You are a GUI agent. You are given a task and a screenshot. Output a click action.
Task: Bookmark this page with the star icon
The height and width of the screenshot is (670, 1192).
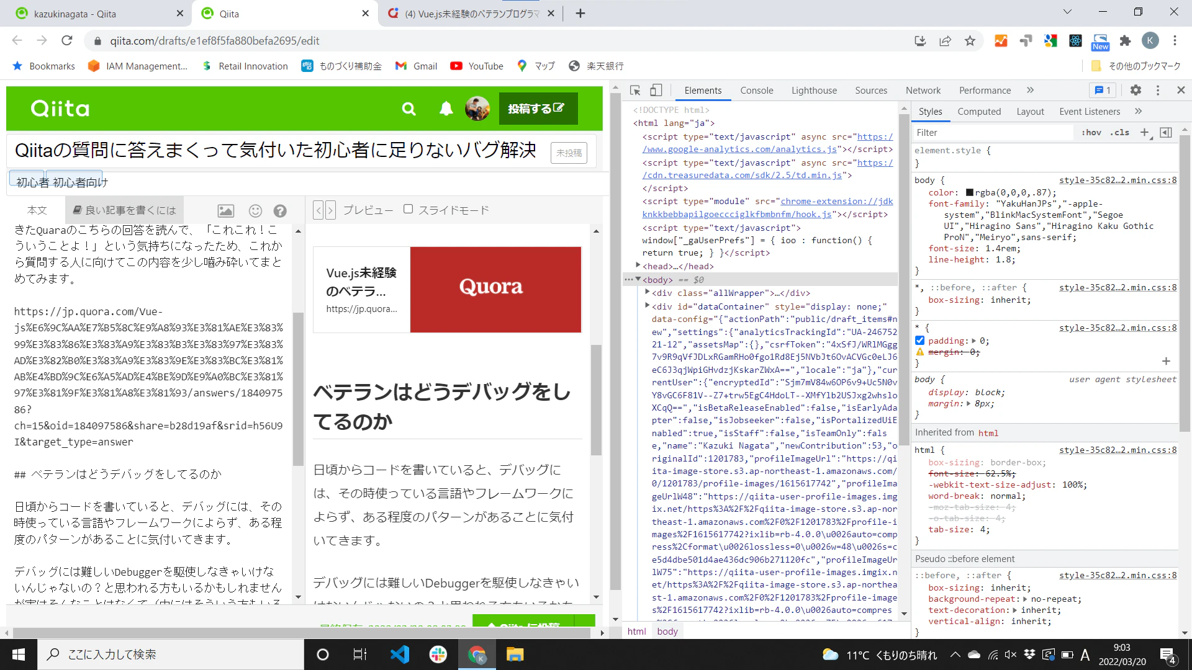click(x=970, y=41)
